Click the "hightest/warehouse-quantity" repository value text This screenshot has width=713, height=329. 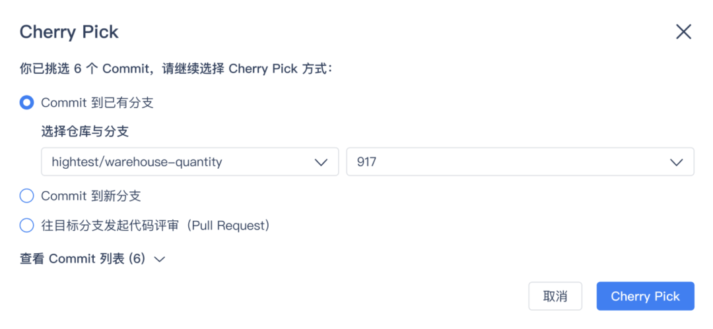click(x=137, y=162)
